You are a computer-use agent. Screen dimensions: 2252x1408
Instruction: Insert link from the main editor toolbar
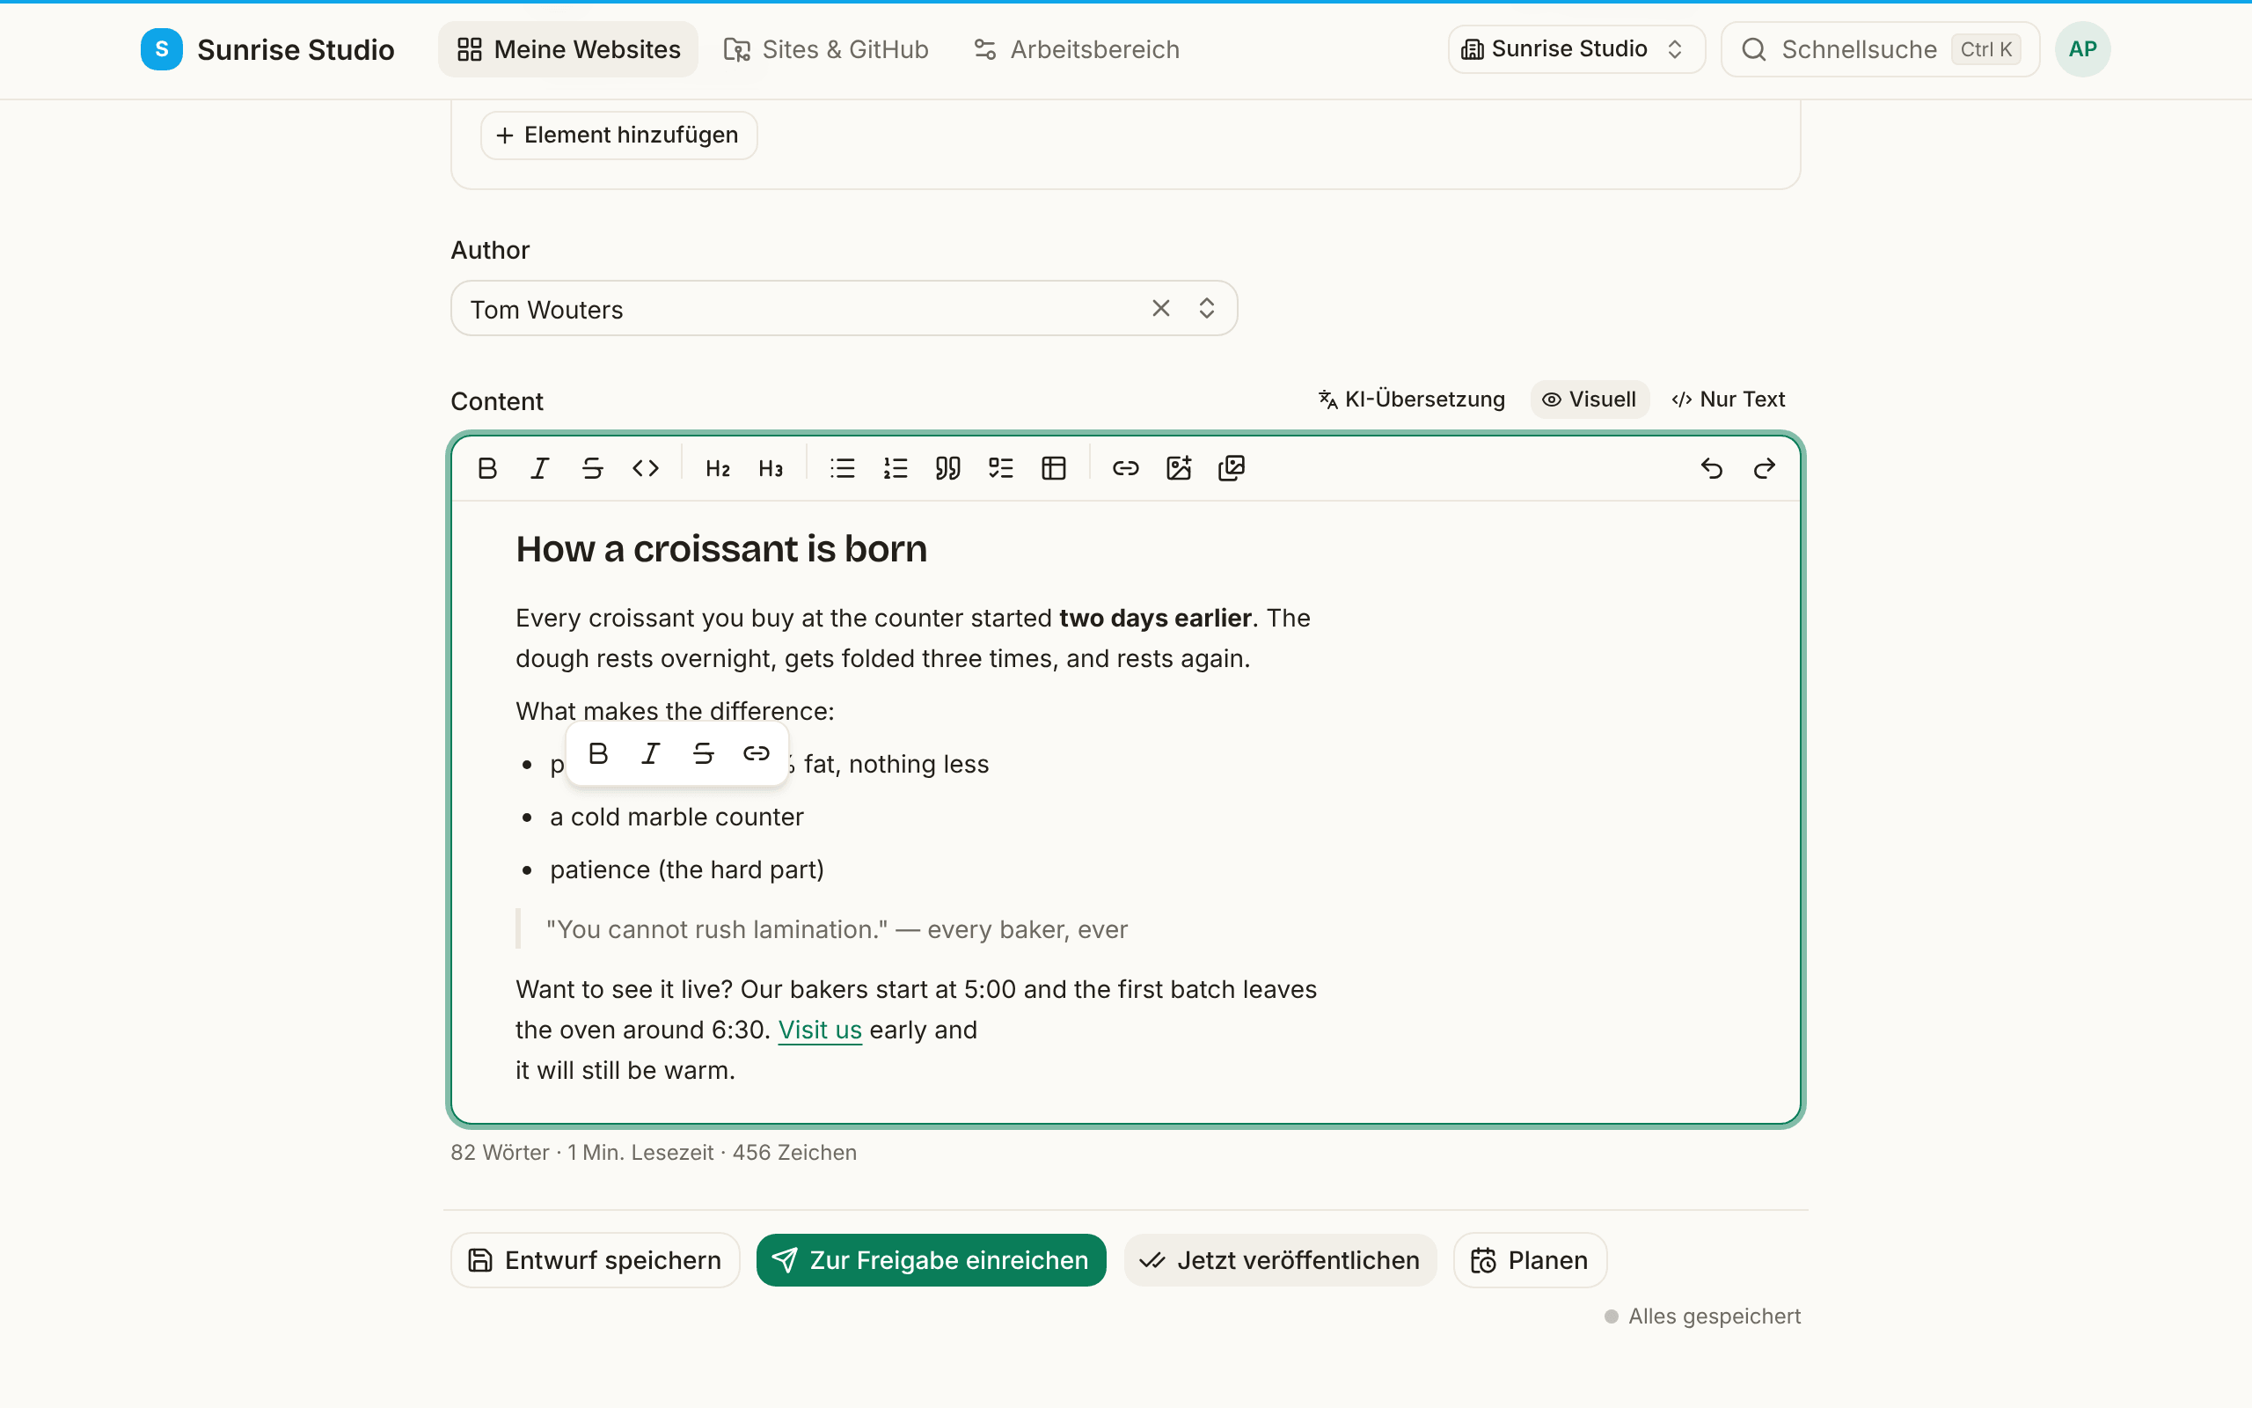click(x=1126, y=468)
